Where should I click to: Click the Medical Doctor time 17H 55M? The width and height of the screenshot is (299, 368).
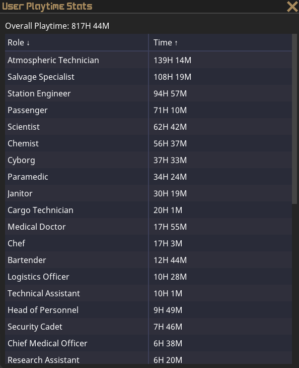[x=170, y=227]
